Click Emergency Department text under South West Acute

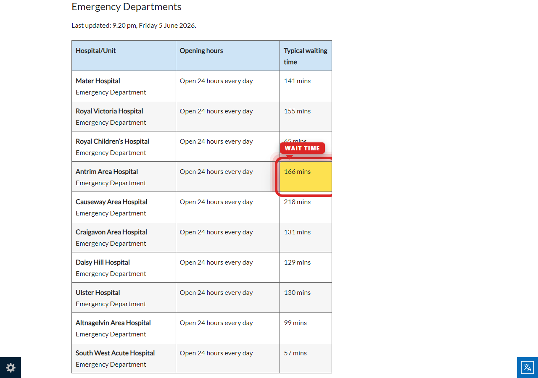coord(111,364)
